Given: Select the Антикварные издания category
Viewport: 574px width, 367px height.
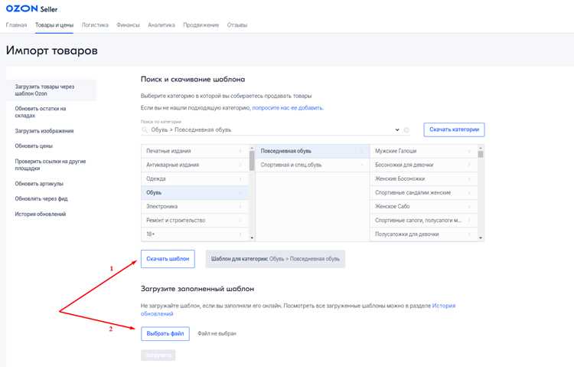Looking at the screenshot, I should click(194, 165).
